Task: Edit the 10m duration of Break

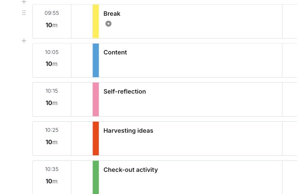Action: tap(52, 25)
